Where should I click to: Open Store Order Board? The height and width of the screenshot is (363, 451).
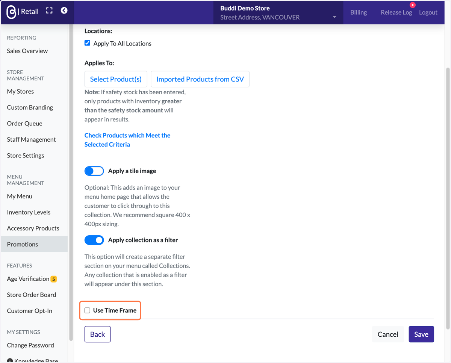[x=32, y=295]
